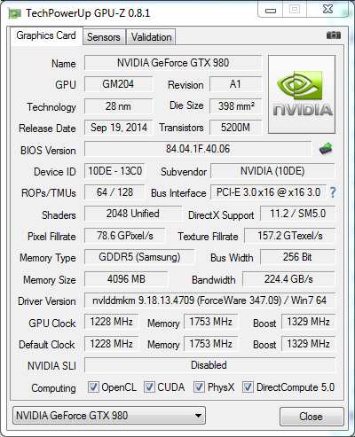Click the 'Computing' label
This screenshot has height=437, width=355.
[x=54, y=388]
